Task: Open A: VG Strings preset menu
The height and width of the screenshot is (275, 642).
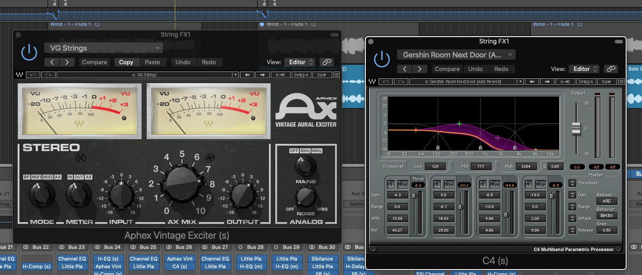Action: [148, 75]
